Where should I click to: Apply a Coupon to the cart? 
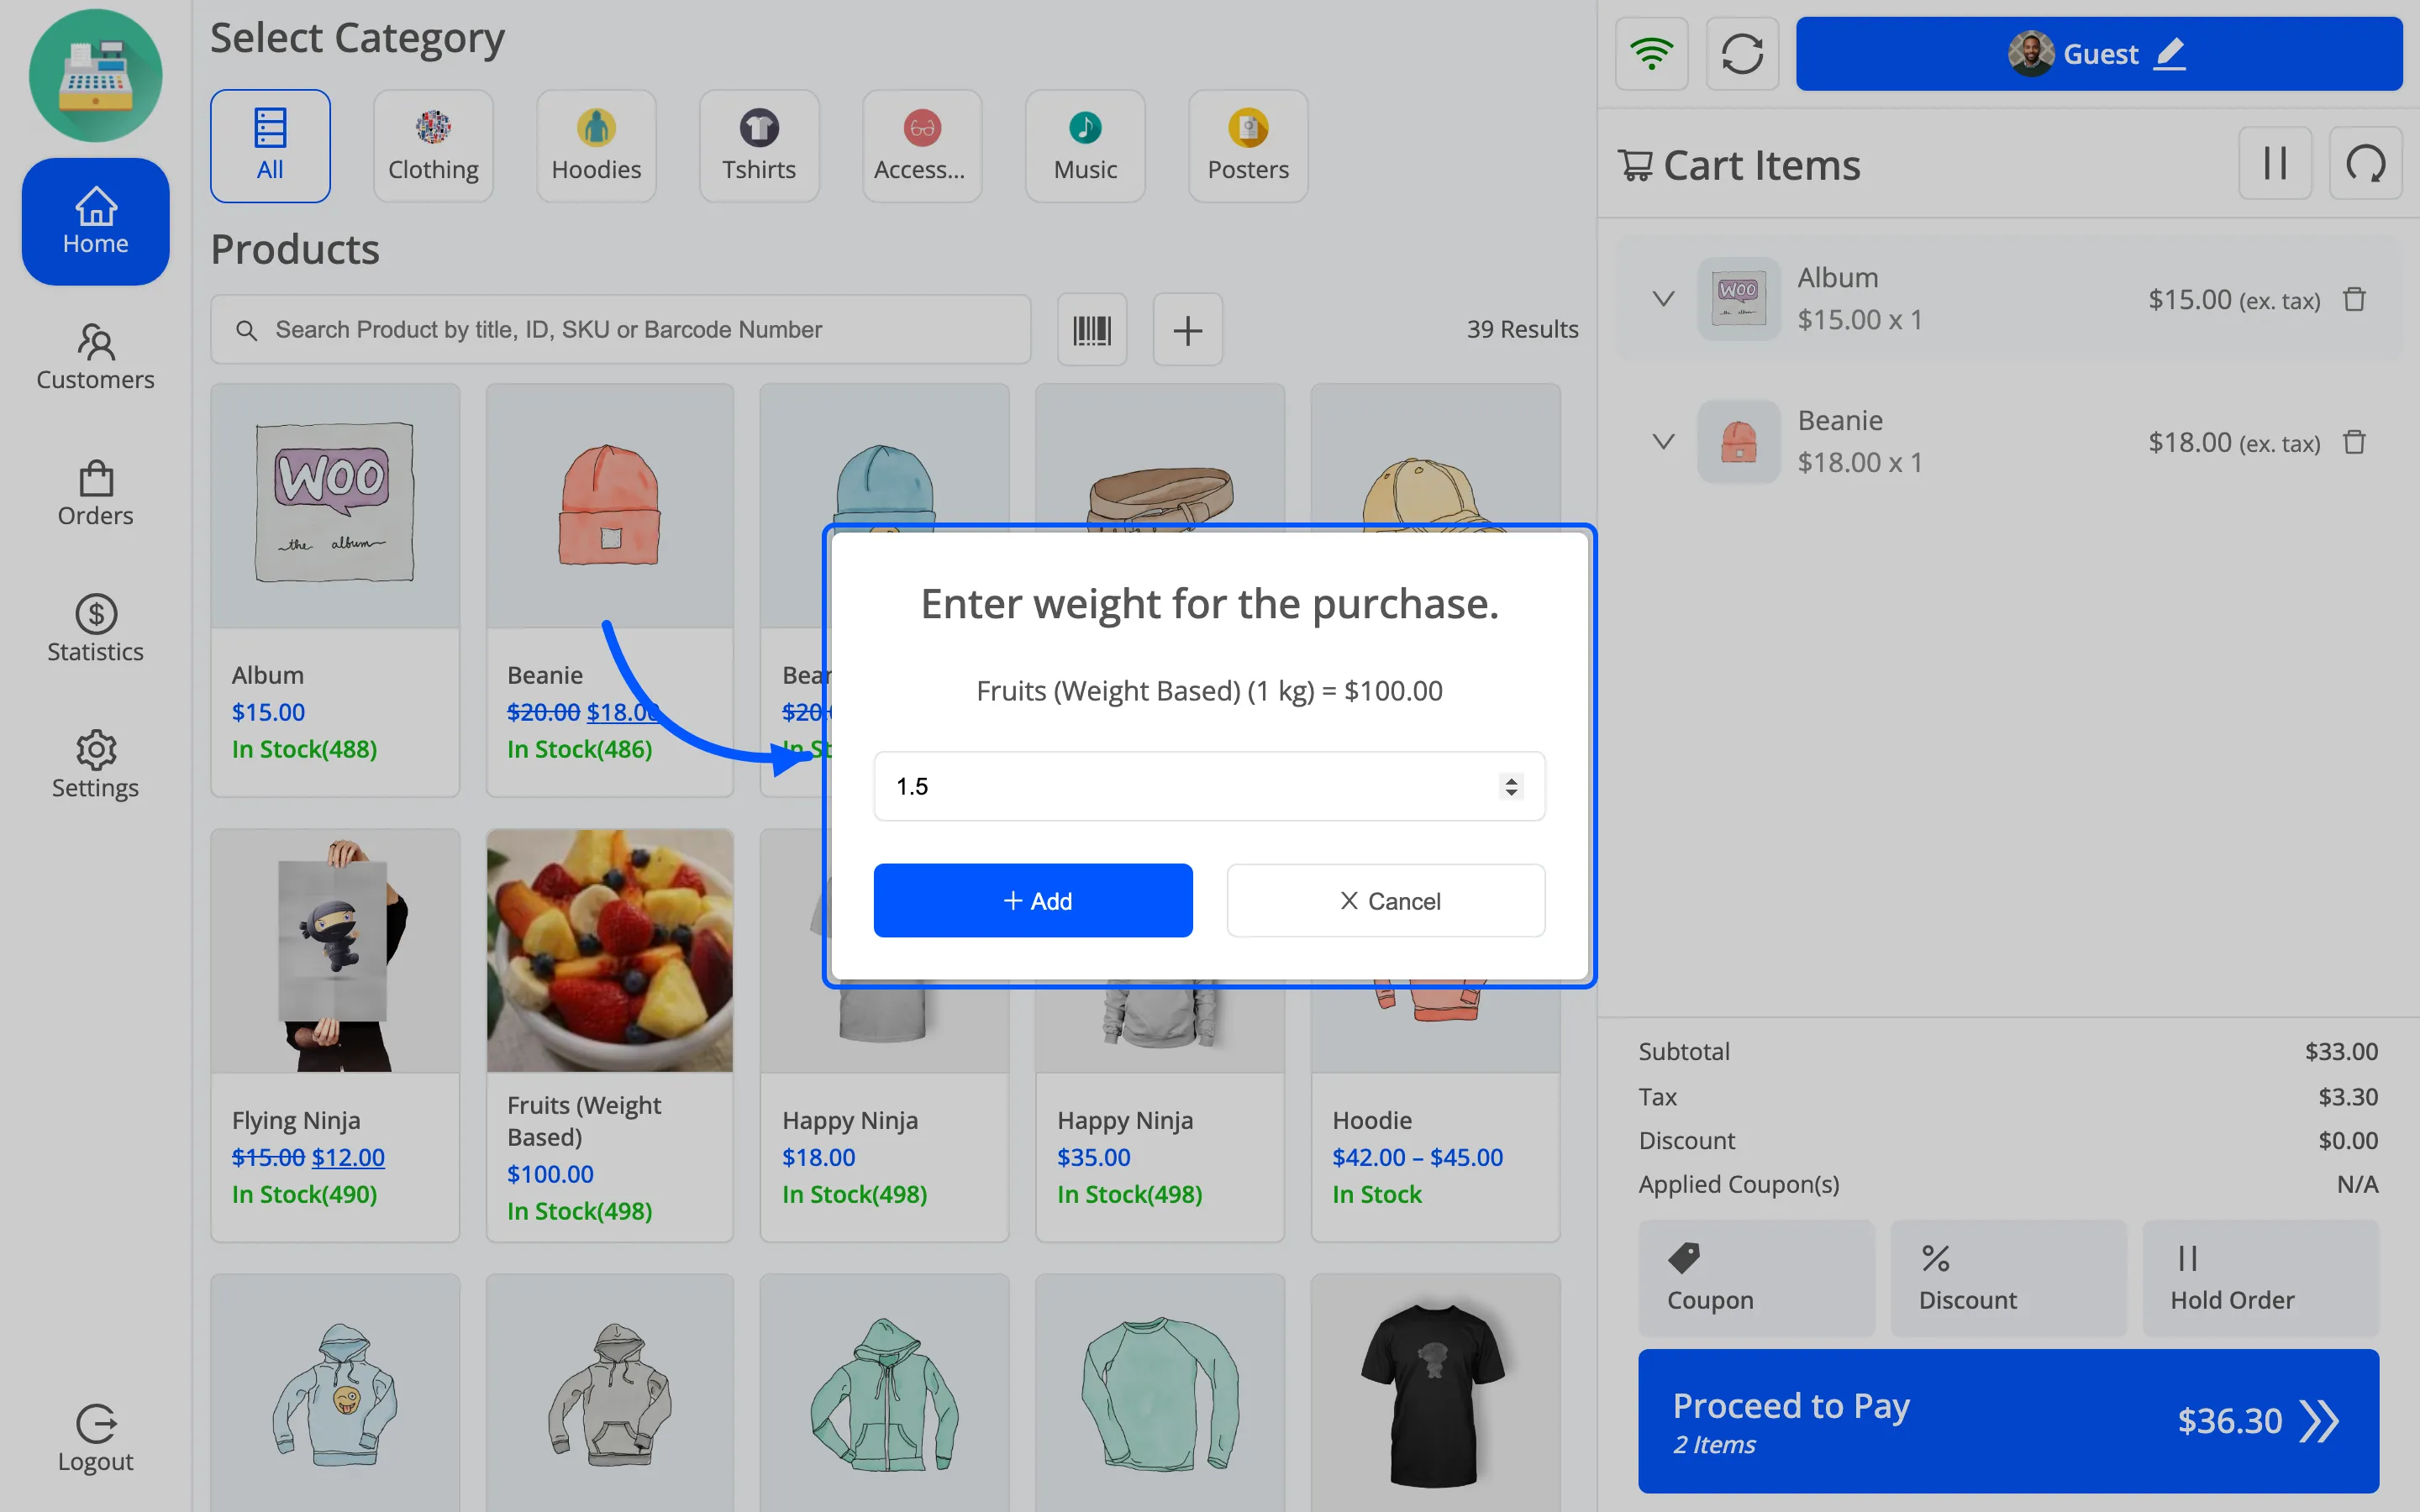(x=1756, y=1278)
